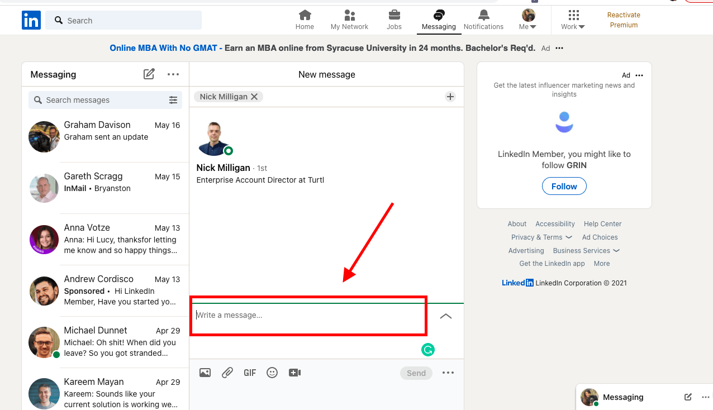Open message search filter icon
713x410 pixels.
(x=173, y=100)
